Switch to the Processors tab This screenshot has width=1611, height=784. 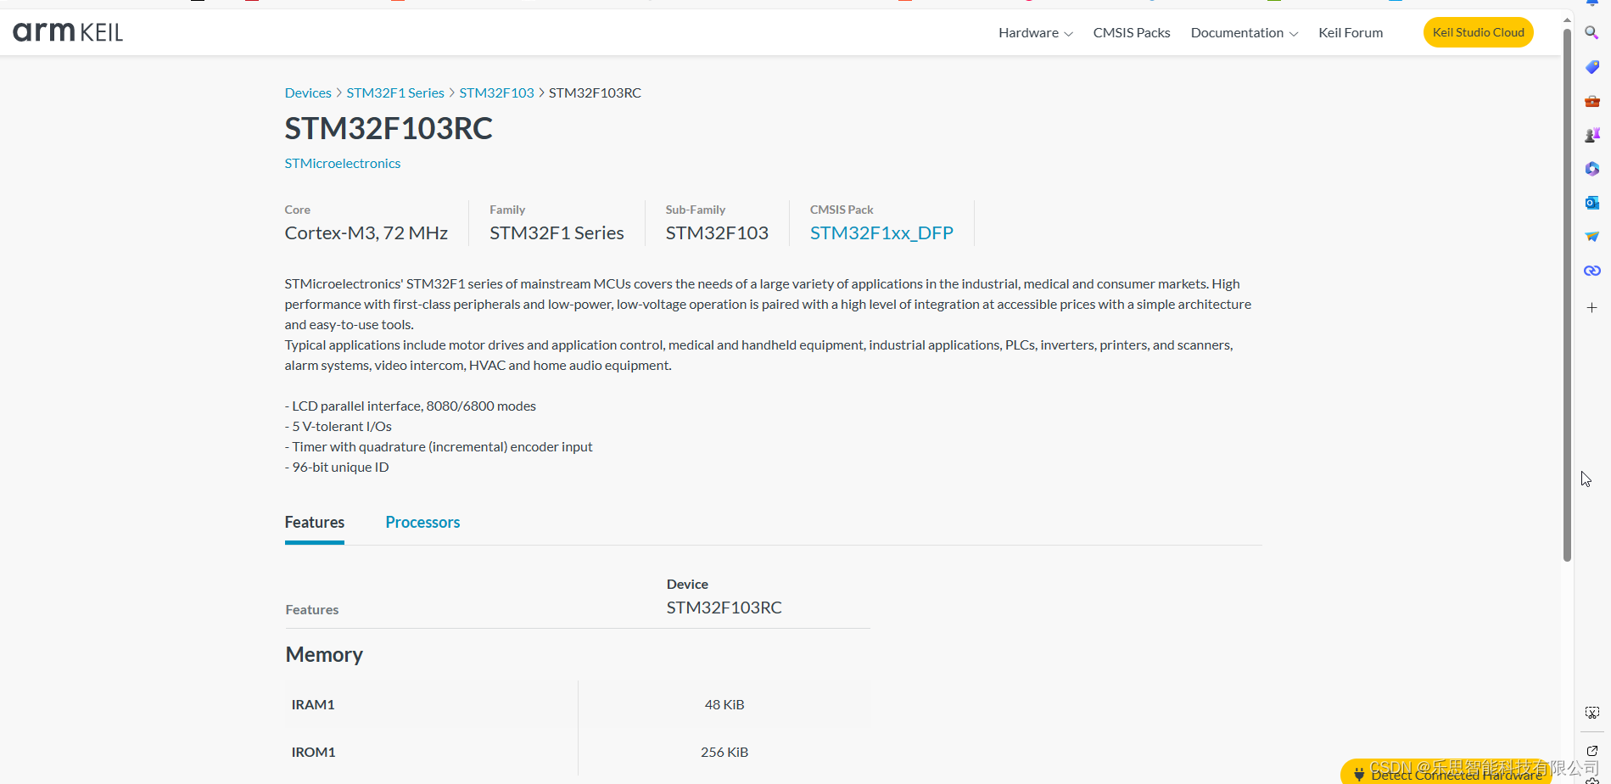422,523
